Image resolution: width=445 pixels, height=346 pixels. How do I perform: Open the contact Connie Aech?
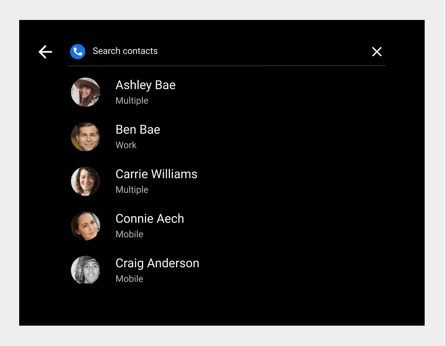click(x=150, y=219)
